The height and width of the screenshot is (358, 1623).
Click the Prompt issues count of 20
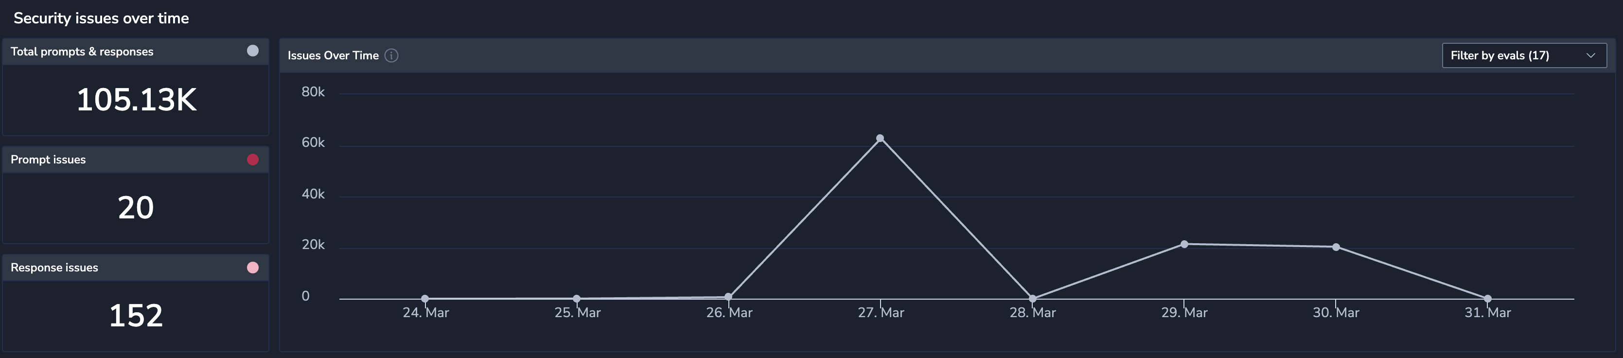click(x=136, y=207)
